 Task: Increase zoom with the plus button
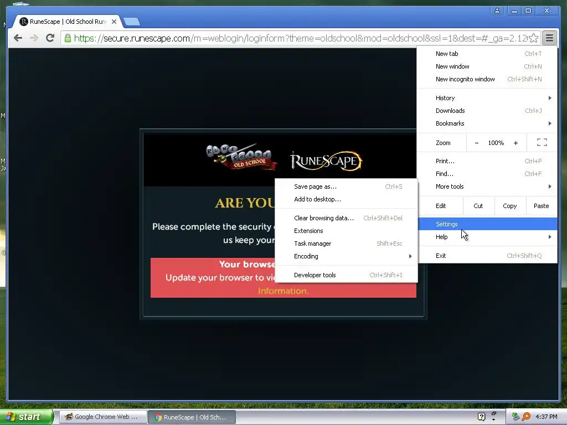[x=516, y=143]
